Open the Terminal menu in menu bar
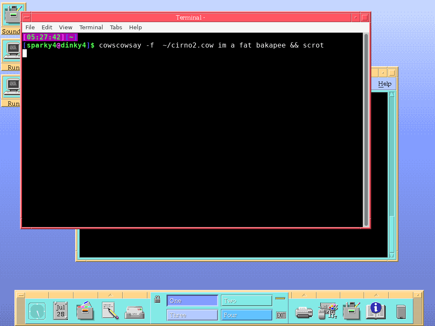The image size is (435, 326). point(91,27)
